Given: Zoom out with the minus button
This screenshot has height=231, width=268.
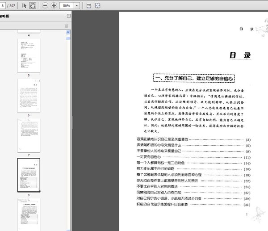Looking at the screenshot, I should [x=45, y=6].
